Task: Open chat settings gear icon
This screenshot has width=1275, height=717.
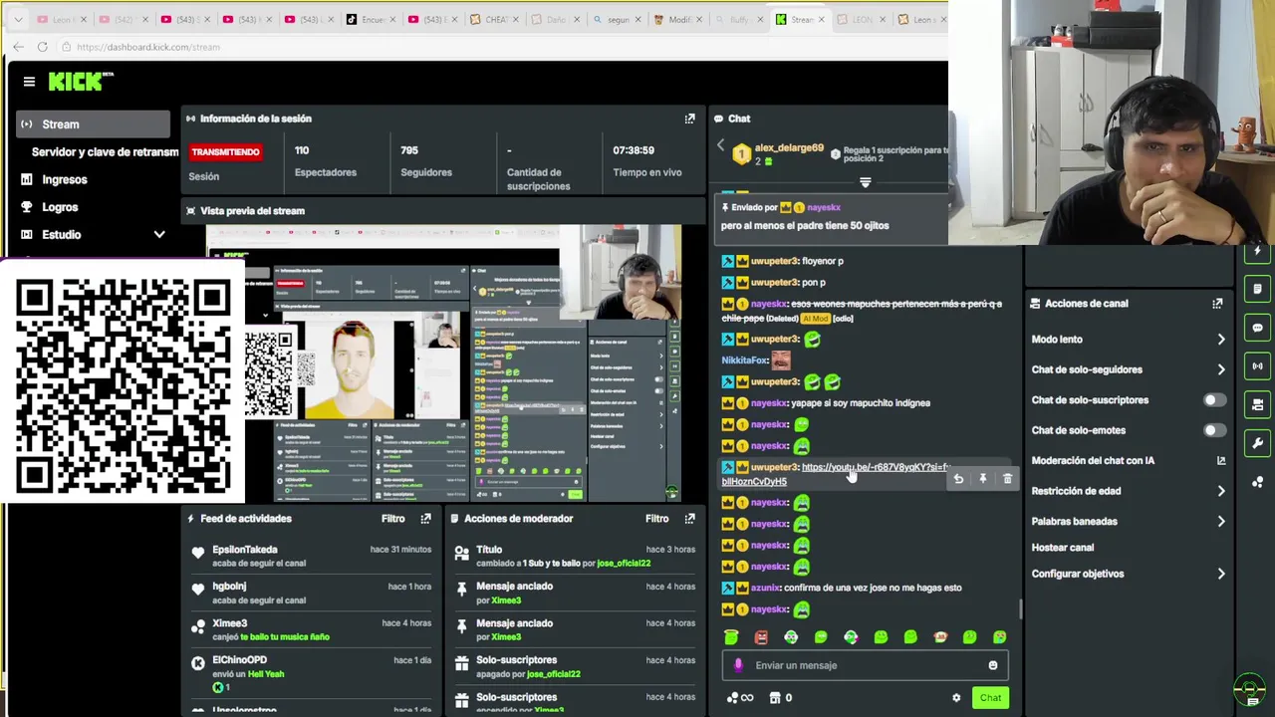Action: [x=956, y=698]
